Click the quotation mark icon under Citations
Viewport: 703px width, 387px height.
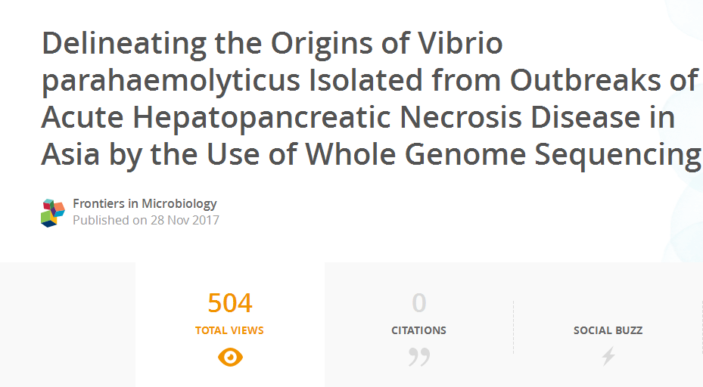coord(418,357)
